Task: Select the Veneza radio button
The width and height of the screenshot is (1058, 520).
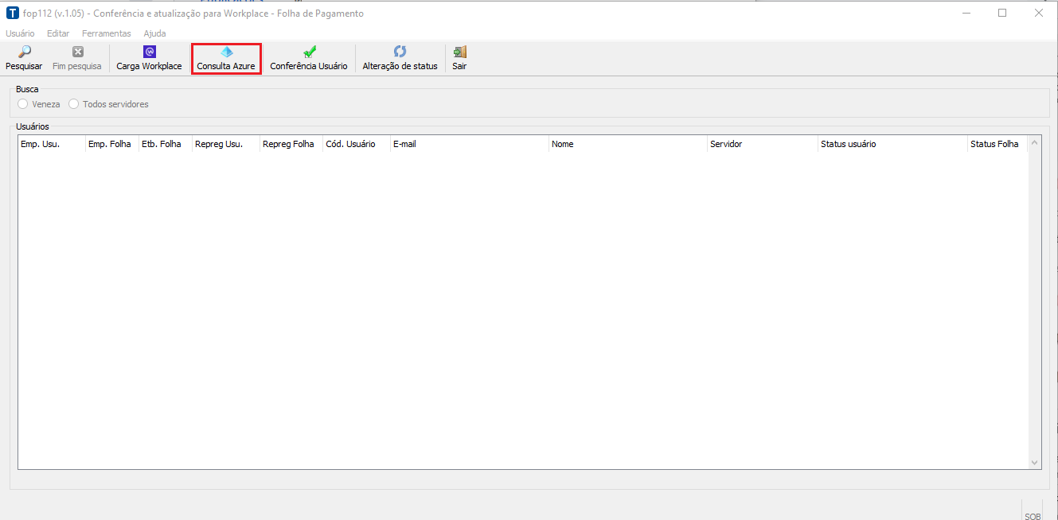Action: point(23,104)
